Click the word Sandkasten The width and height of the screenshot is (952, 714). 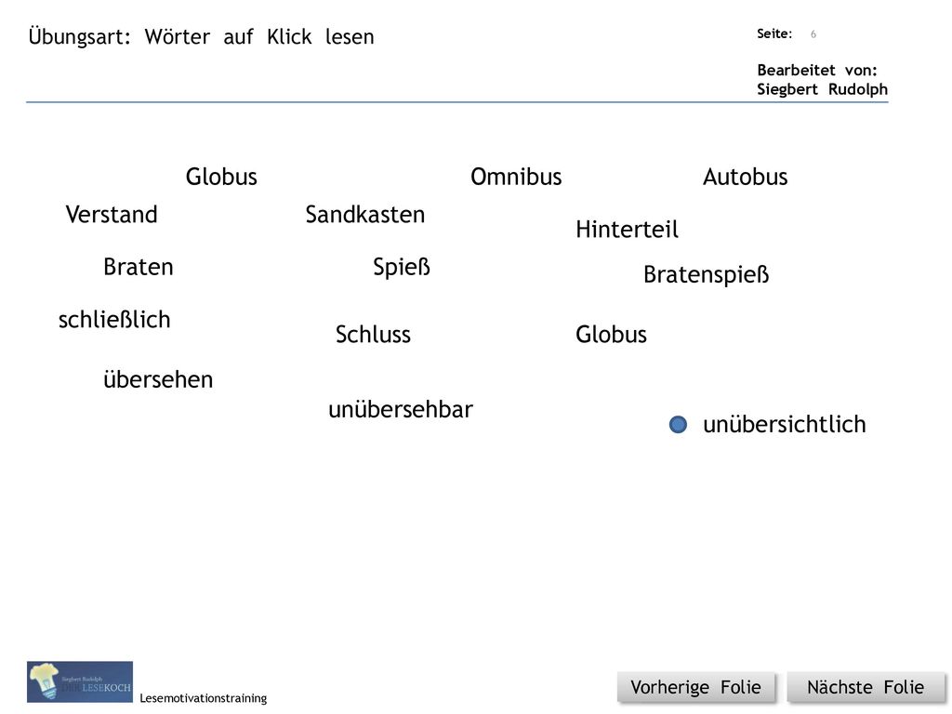364,215
